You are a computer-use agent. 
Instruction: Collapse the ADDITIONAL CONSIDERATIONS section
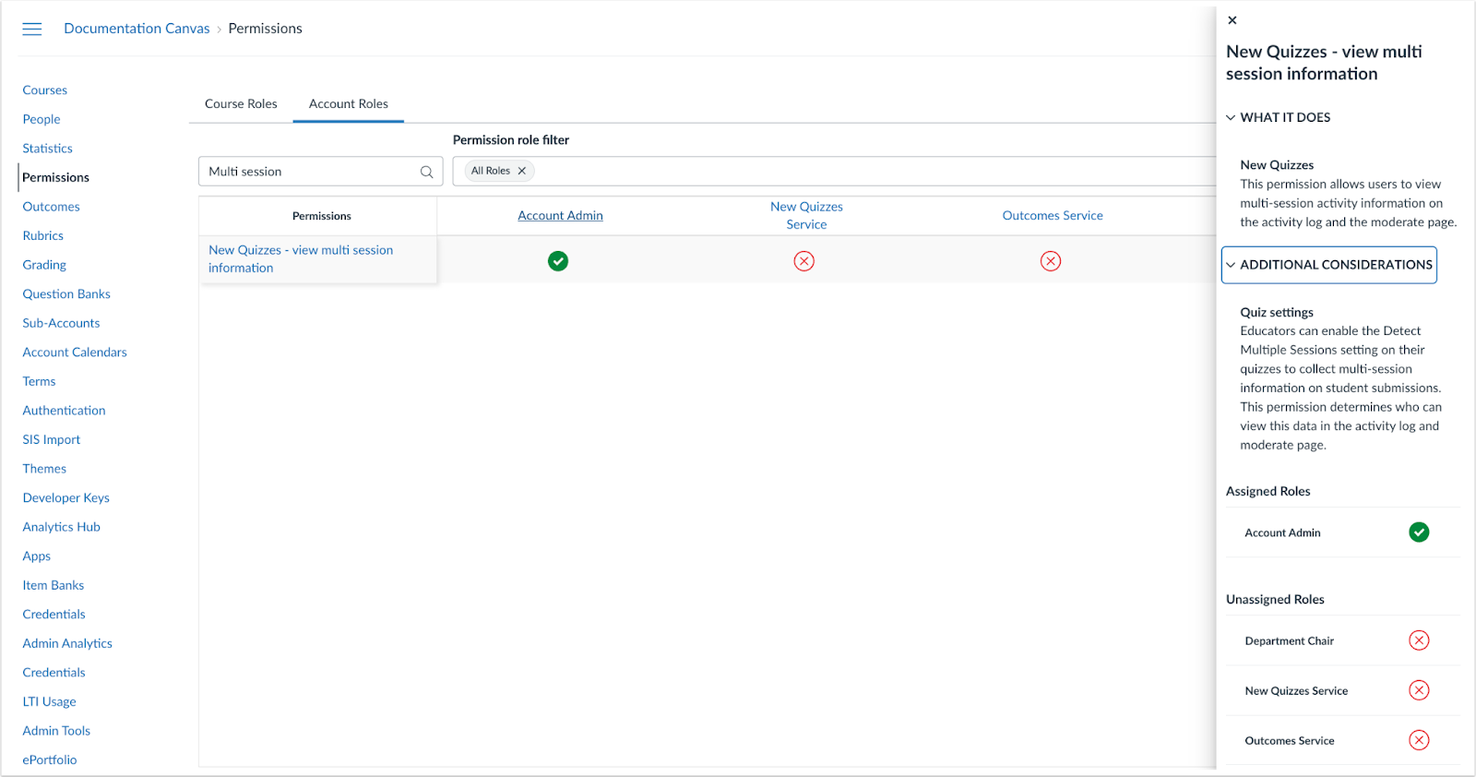1329,265
